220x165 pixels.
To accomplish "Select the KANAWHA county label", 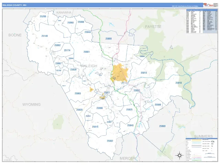I will 64,12.
